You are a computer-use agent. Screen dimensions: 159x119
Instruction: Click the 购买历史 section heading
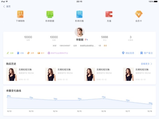(x=11, y=64)
